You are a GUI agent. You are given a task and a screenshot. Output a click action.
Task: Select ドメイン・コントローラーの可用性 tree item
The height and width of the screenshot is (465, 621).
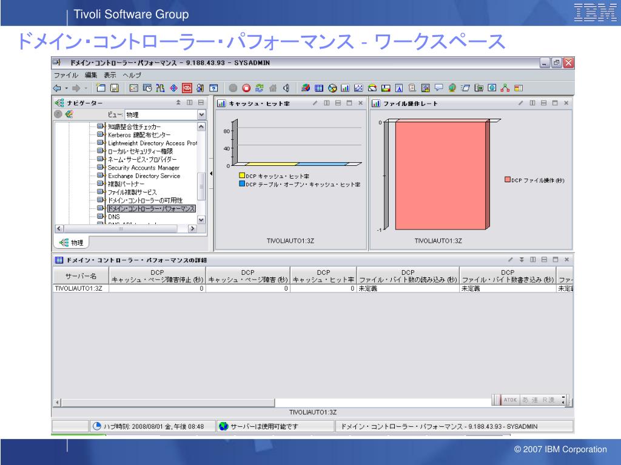[x=146, y=200]
